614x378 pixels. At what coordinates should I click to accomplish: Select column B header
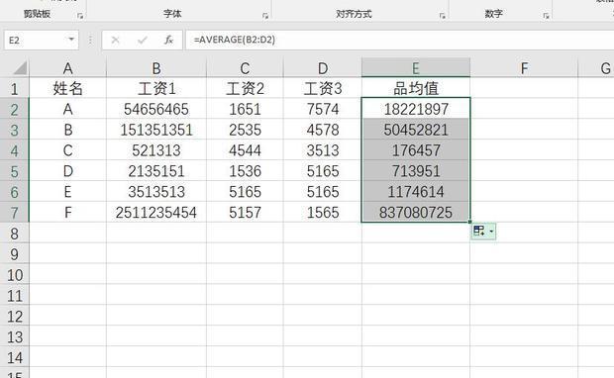[x=156, y=68]
